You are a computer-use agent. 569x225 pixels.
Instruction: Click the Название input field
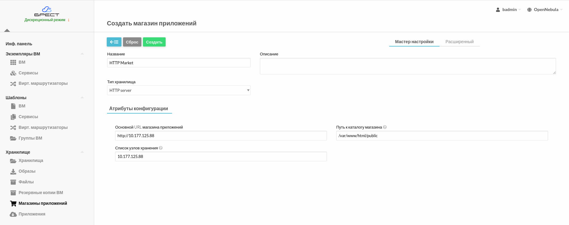click(179, 63)
